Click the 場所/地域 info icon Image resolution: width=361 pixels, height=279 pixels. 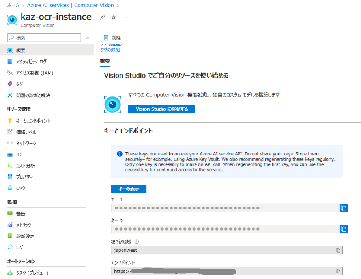point(137,242)
